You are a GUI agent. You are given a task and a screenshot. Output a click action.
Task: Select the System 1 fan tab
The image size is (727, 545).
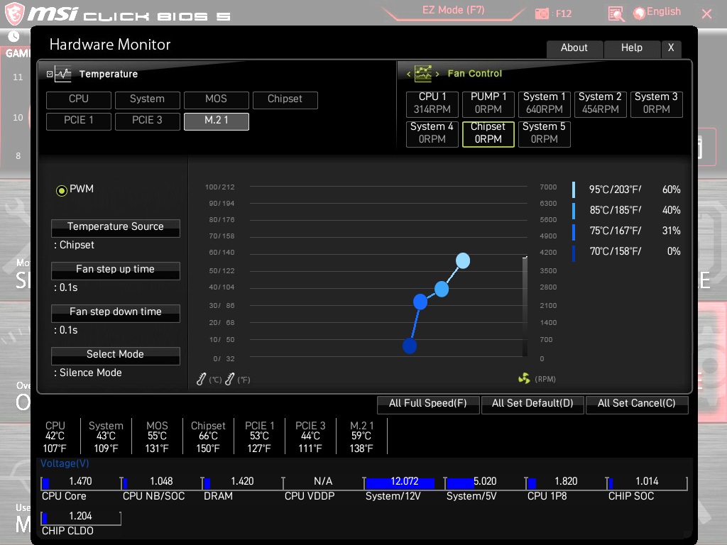tap(545, 104)
